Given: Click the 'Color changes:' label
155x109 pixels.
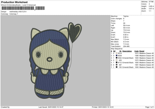Looking at the screenshot, I should pos(117,19).
